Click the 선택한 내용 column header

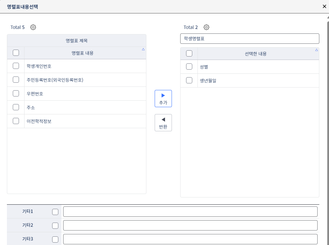(258, 54)
